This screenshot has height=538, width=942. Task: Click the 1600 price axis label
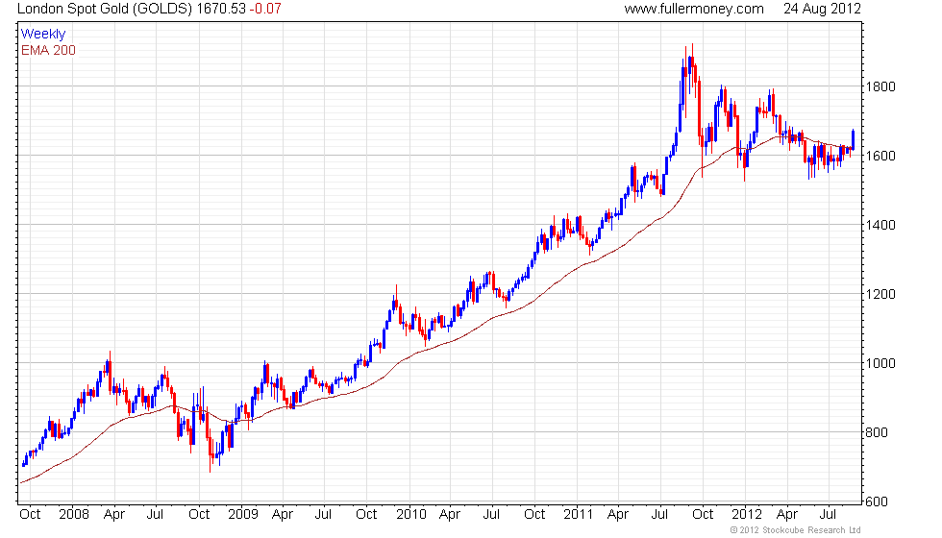point(880,156)
